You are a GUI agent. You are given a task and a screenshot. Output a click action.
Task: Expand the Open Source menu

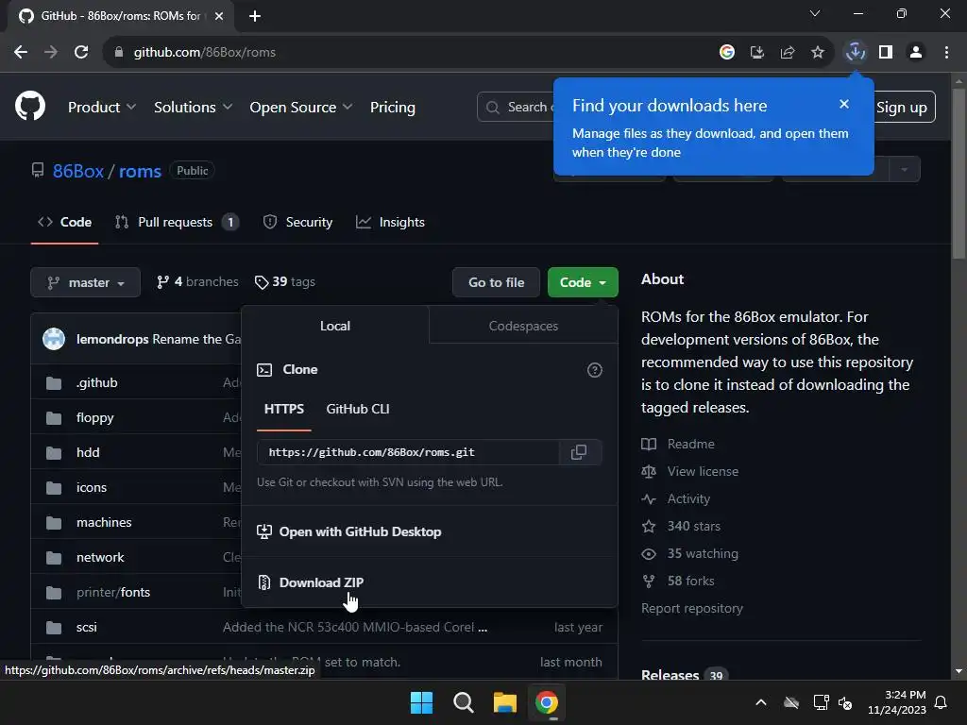coord(301,107)
